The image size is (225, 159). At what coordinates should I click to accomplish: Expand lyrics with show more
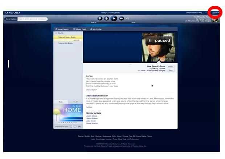pyautogui.click(x=91, y=90)
